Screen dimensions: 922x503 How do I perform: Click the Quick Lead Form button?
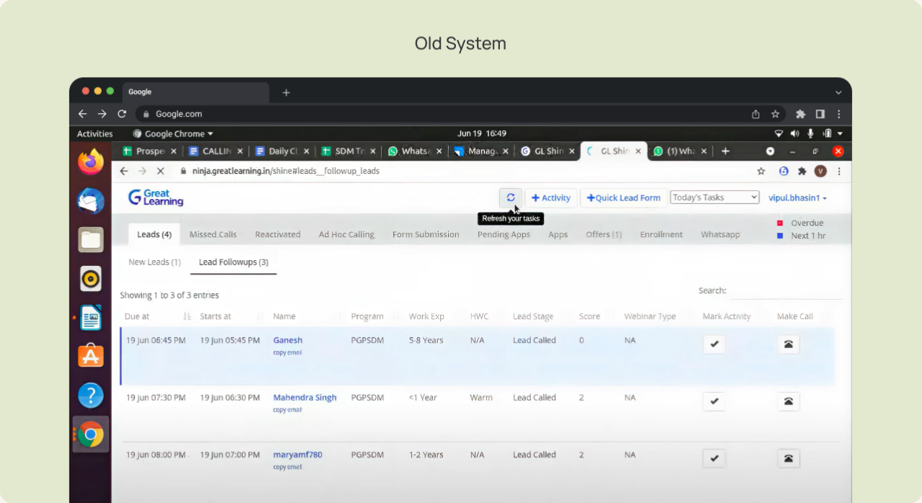[x=623, y=198]
